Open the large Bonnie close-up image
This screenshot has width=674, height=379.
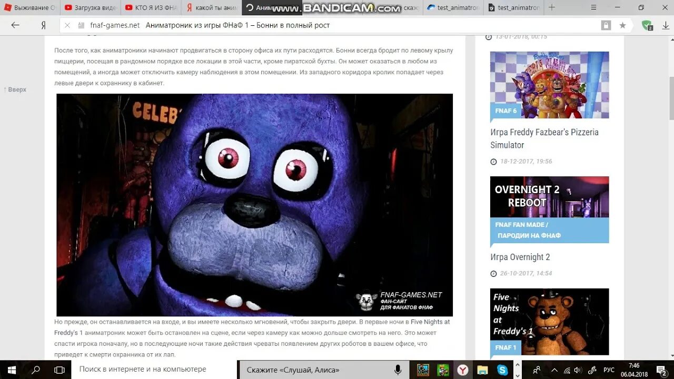(x=254, y=205)
